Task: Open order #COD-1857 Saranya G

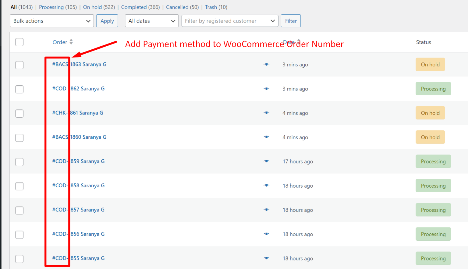Action: point(78,210)
